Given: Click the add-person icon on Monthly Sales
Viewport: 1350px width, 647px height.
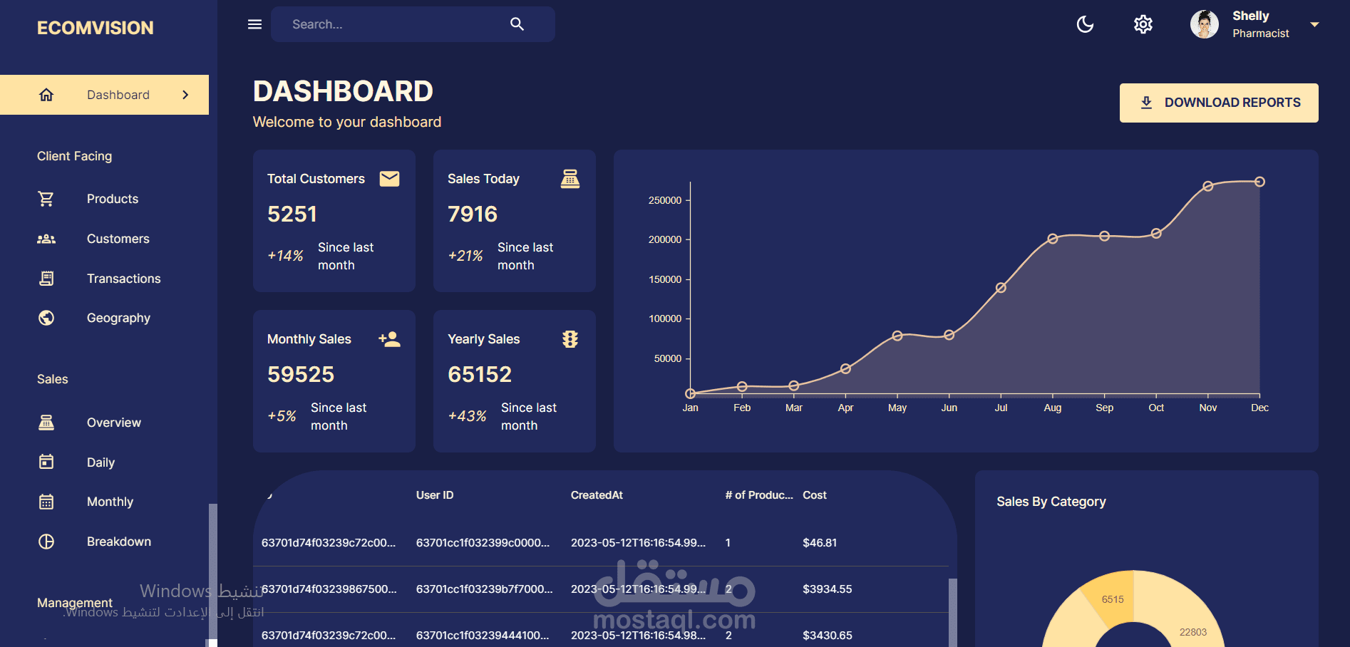Looking at the screenshot, I should tap(390, 339).
